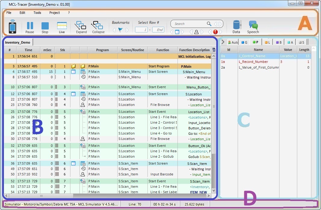
Task: Expand variables panel using left chevron arrow
Action: pos(223,42)
